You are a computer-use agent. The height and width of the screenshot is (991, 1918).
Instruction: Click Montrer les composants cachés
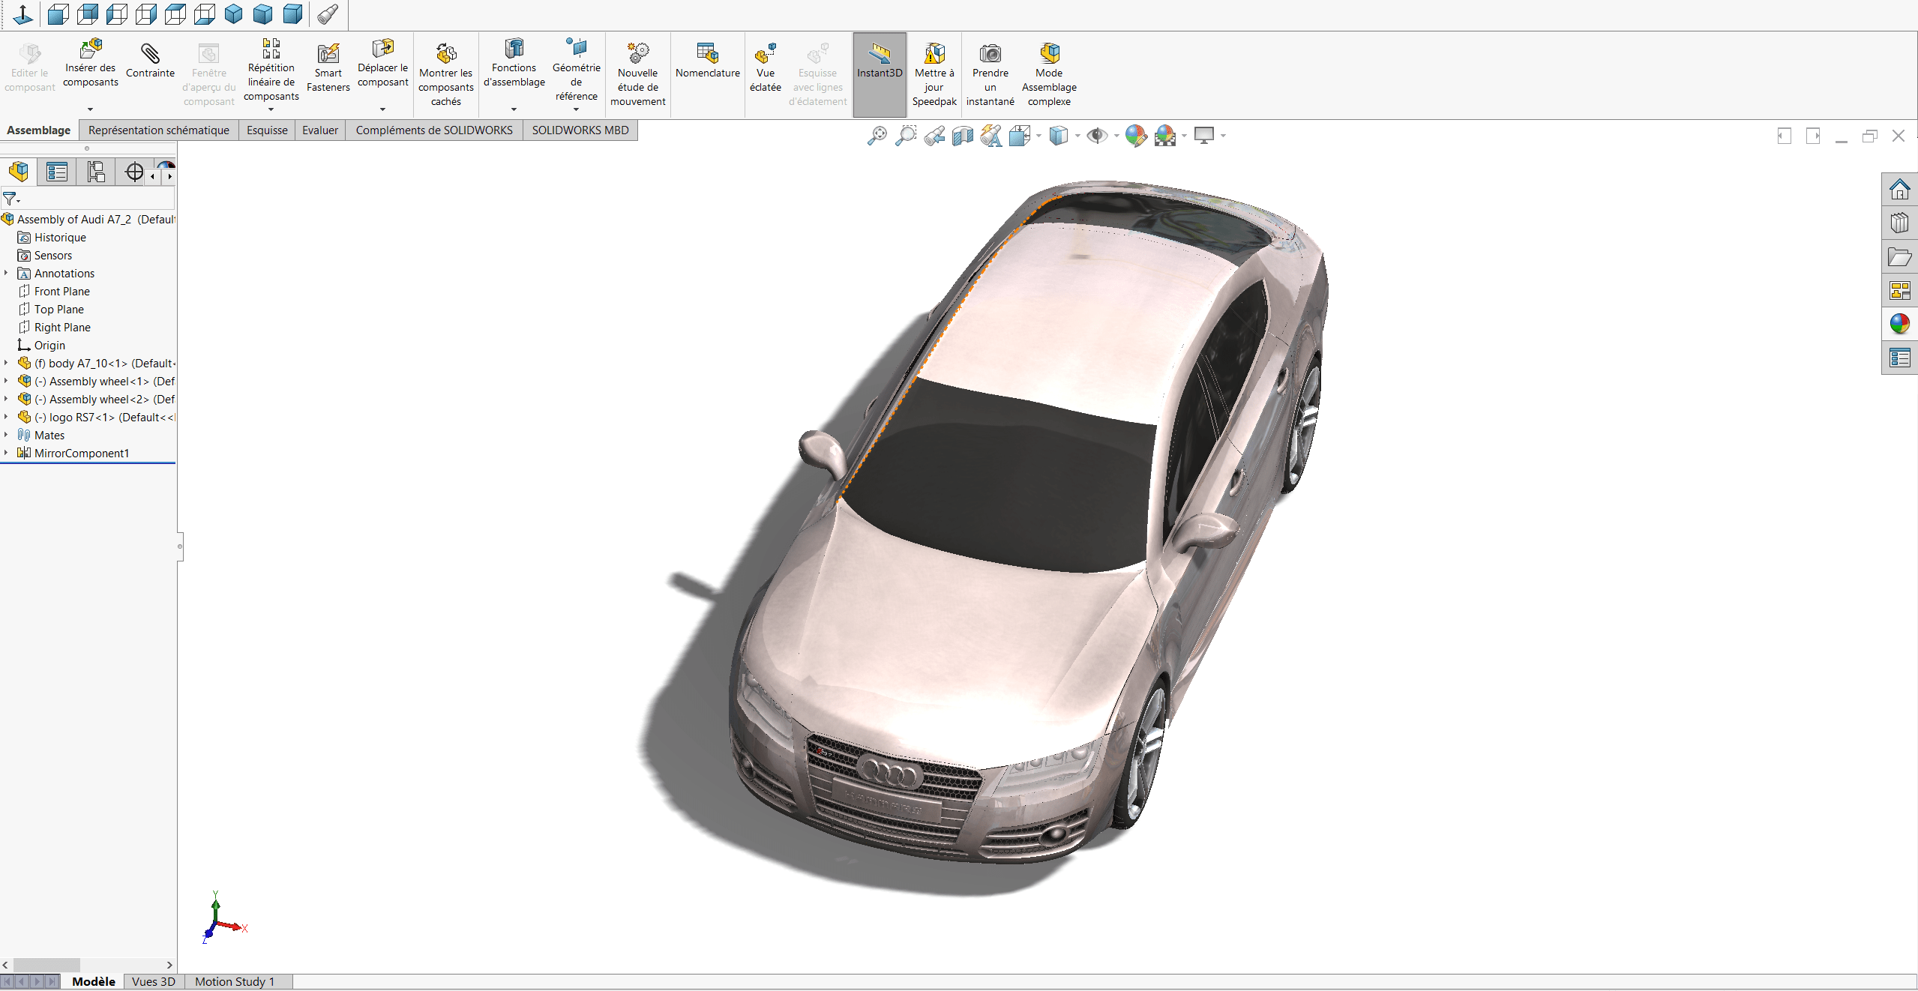(x=446, y=74)
